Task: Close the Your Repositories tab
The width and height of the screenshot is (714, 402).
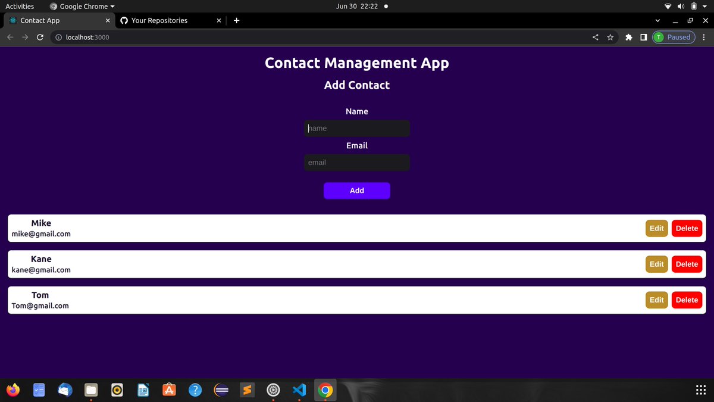Action: pyautogui.click(x=218, y=20)
